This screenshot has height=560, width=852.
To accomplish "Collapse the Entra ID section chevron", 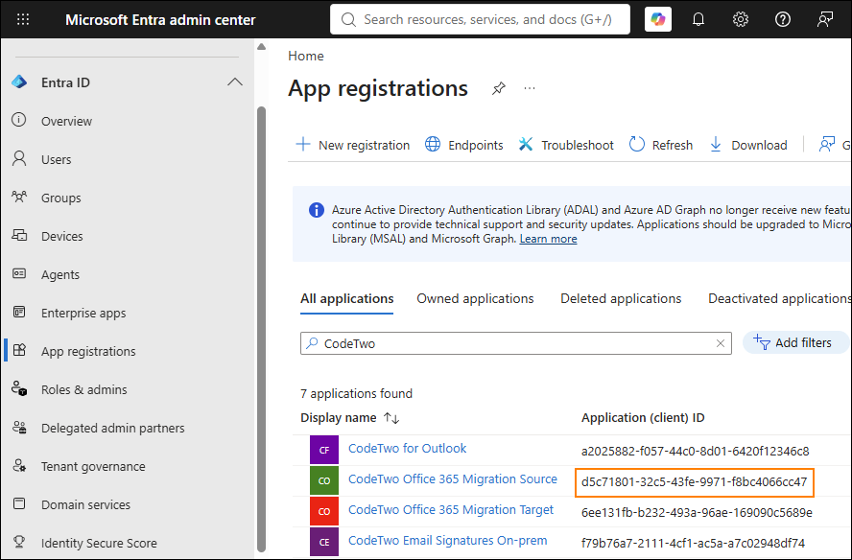I will point(235,82).
